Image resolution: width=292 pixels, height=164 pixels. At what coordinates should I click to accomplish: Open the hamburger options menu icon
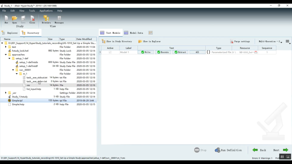tap(287, 41)
